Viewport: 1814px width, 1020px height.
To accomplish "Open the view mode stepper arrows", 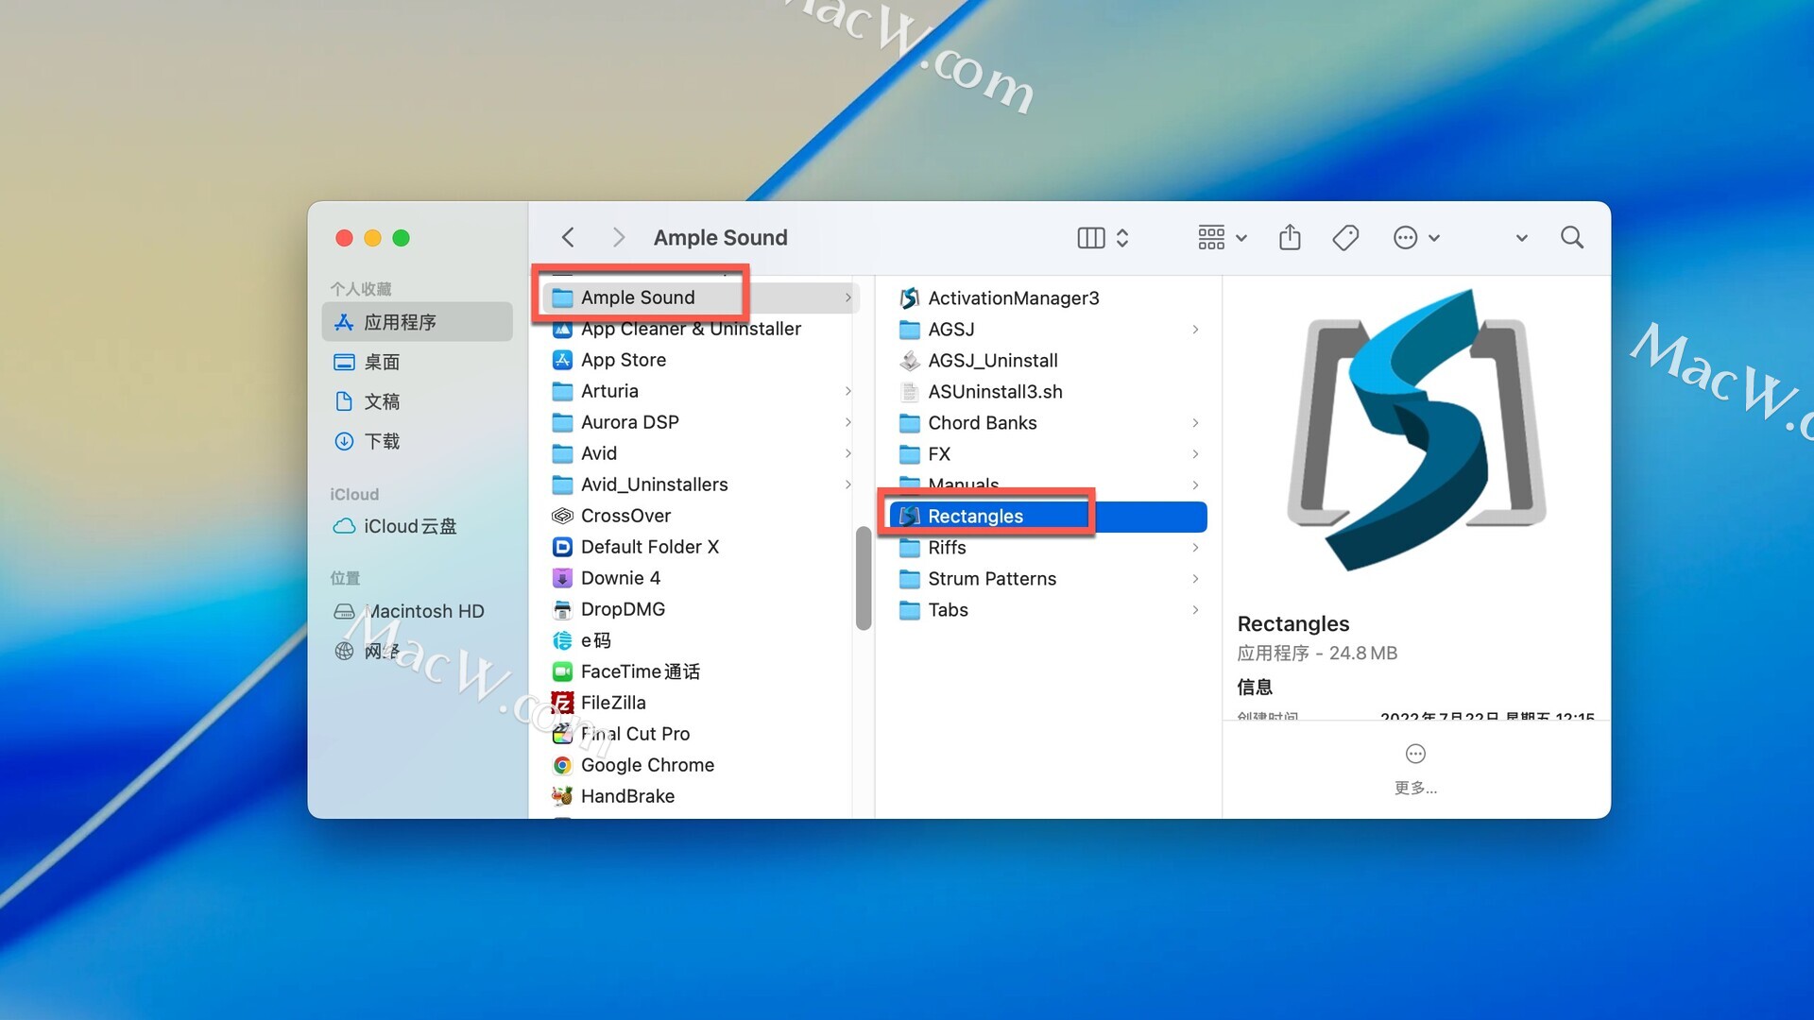I will click(1122, 238).
